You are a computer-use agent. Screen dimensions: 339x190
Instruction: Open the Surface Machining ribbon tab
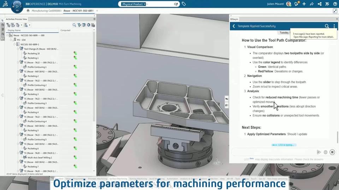[118, 179]
